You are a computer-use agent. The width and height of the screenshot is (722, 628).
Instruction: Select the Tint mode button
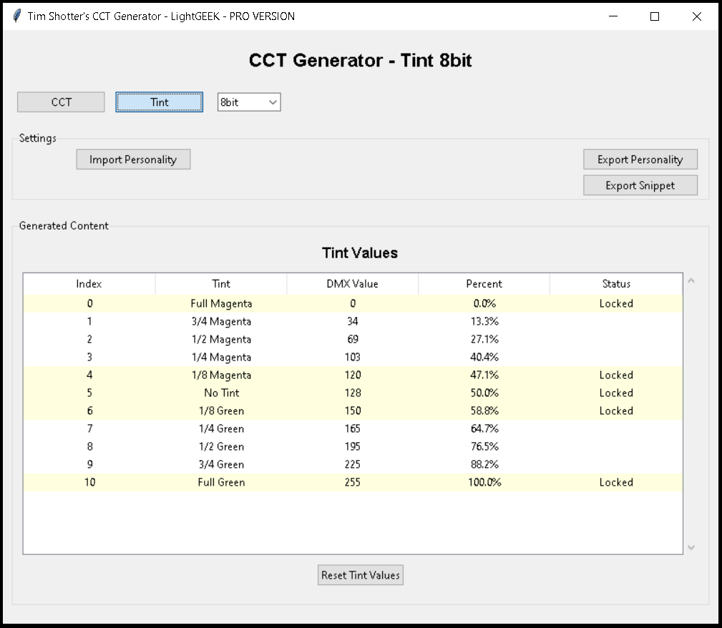pyautogui.click(x=160, y=102)
